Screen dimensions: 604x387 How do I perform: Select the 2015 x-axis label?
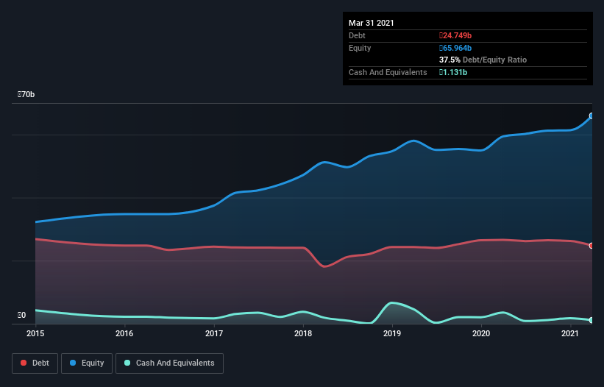(x=35, y=333)
